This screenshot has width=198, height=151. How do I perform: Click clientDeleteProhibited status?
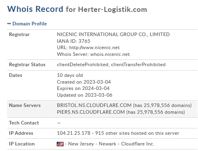83,65
